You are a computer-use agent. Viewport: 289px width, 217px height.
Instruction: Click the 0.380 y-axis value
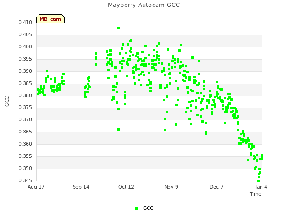(25, 95)
